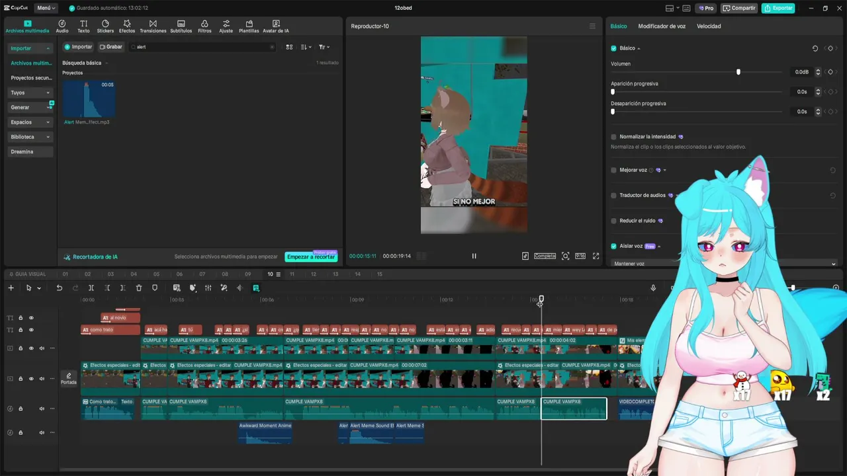Enable the Reducir el ruido checkbox

click(613, 221)
